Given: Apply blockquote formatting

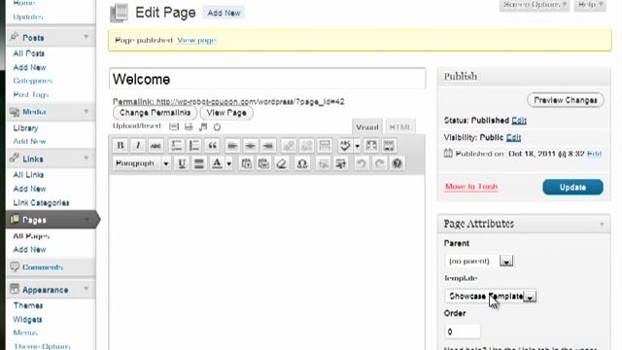Looking at the screenshot, I should click(x=212, y=145).
